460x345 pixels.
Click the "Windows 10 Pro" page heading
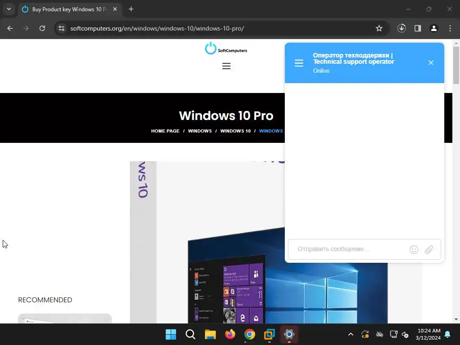226,115
